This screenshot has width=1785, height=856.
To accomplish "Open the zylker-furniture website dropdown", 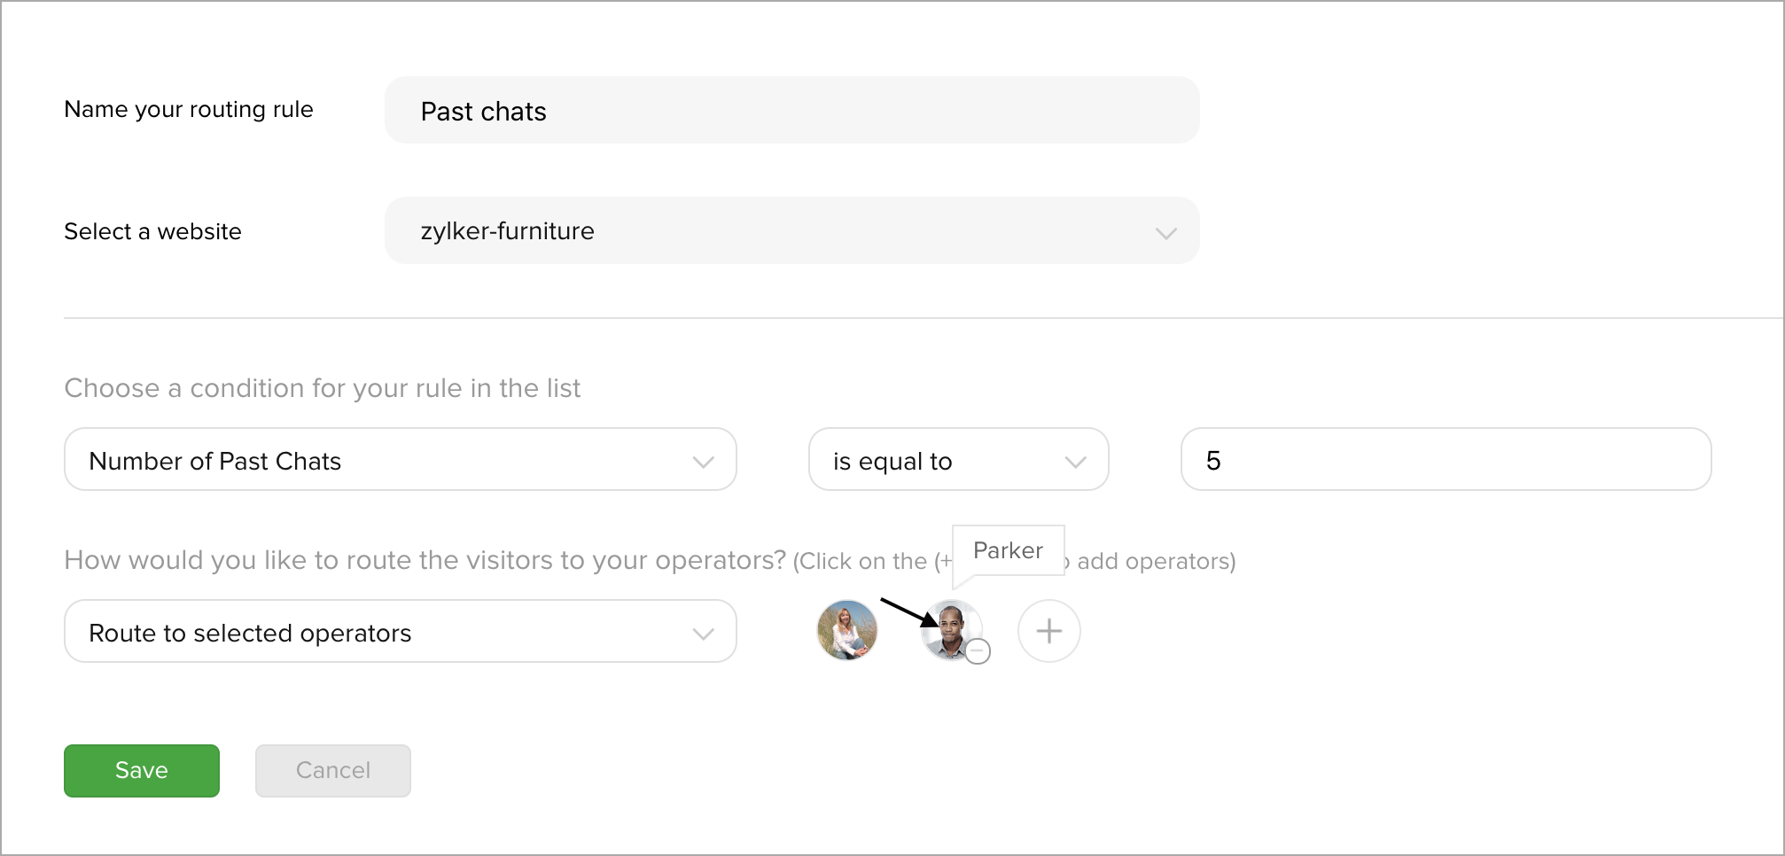I will 791,230.
